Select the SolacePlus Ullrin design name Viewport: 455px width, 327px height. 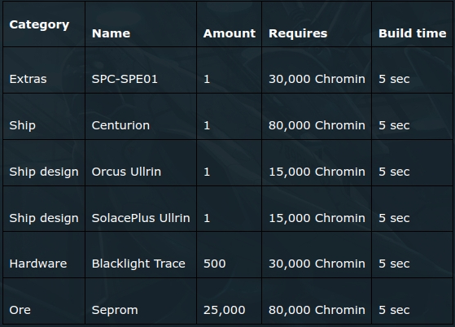(x=141, y=218)
